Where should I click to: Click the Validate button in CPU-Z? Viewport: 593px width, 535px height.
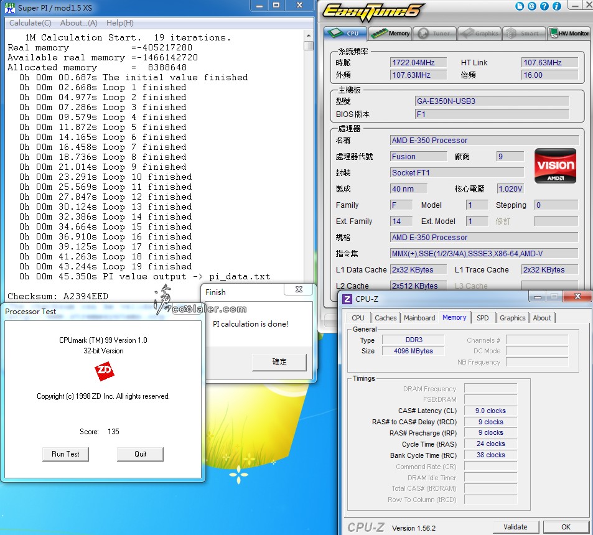tap(515, 527)
